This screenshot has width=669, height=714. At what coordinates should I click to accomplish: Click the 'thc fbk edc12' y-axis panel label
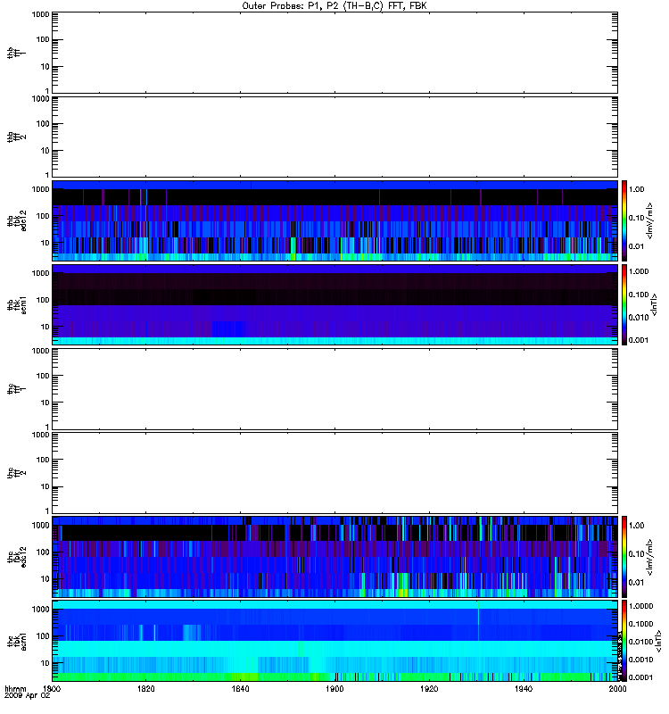click(x=17, y=556)
